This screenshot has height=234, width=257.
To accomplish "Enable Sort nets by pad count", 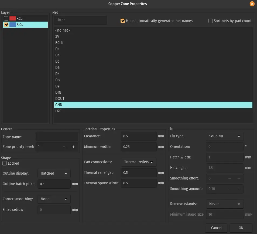I will coord(211,21).
